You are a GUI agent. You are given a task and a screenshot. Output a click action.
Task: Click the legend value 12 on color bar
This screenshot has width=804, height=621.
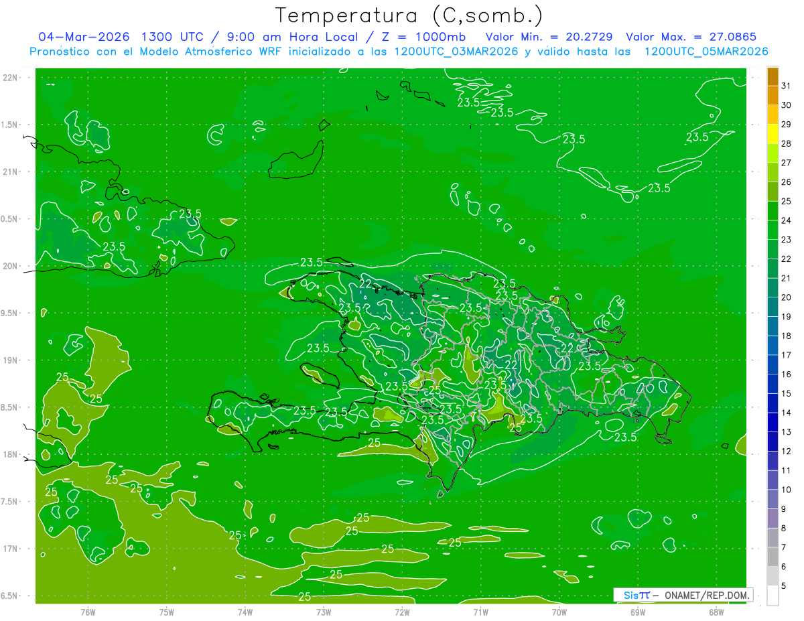[x=786, y=451]
